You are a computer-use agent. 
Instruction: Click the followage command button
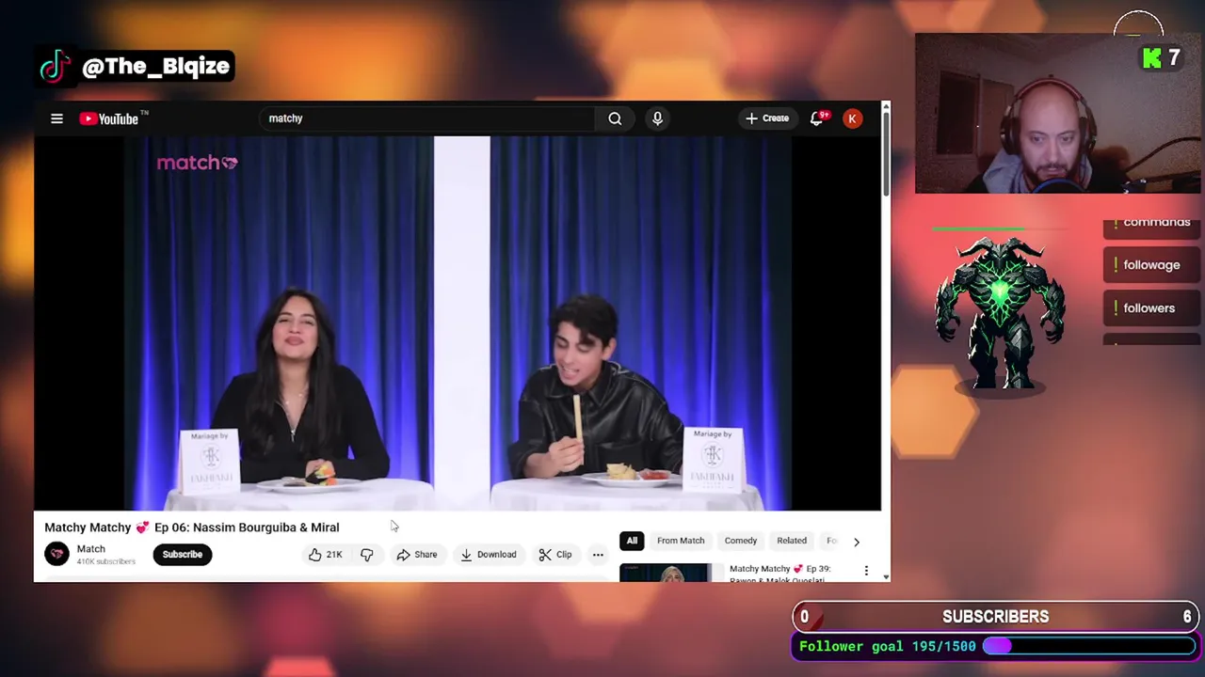1151,265
